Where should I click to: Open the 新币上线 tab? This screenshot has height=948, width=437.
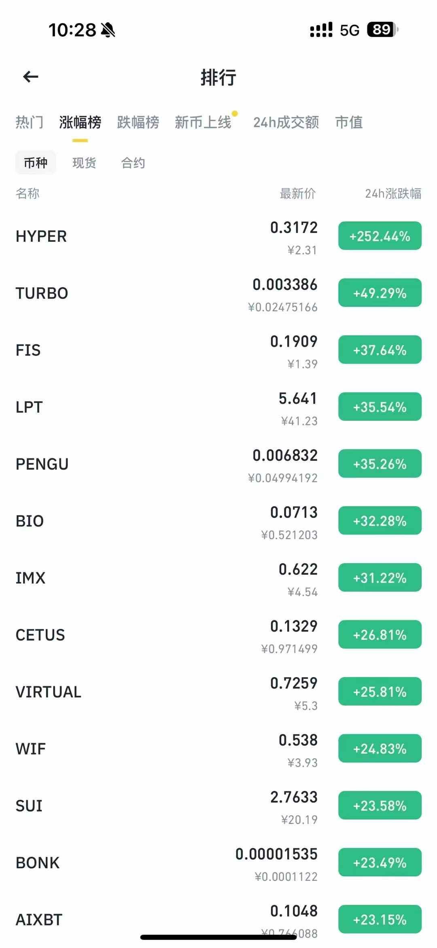[x=203, y=122]
